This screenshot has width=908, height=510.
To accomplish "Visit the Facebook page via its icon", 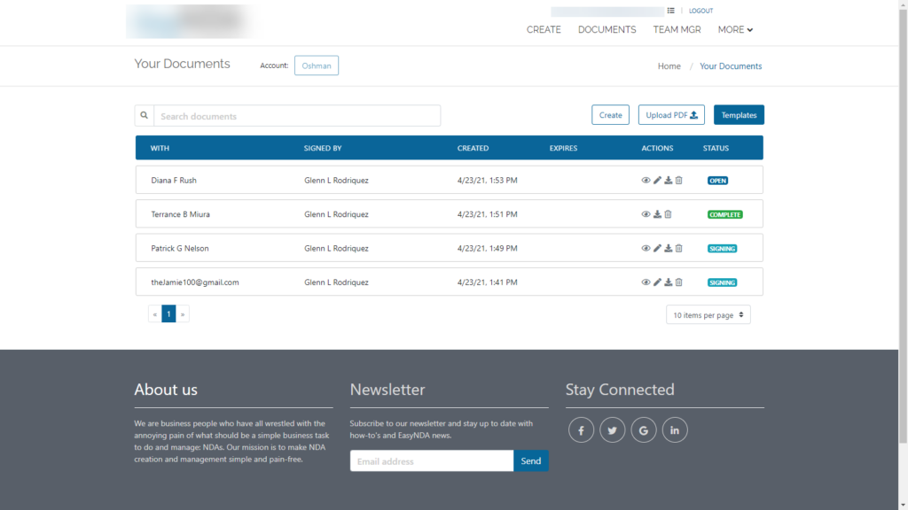I will click(x=581, y=429).
